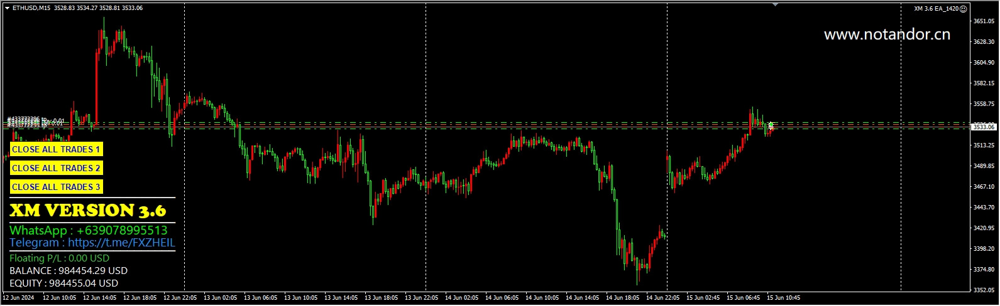Select the XM 3.6 EA_1420 expert label

(937, 8)
